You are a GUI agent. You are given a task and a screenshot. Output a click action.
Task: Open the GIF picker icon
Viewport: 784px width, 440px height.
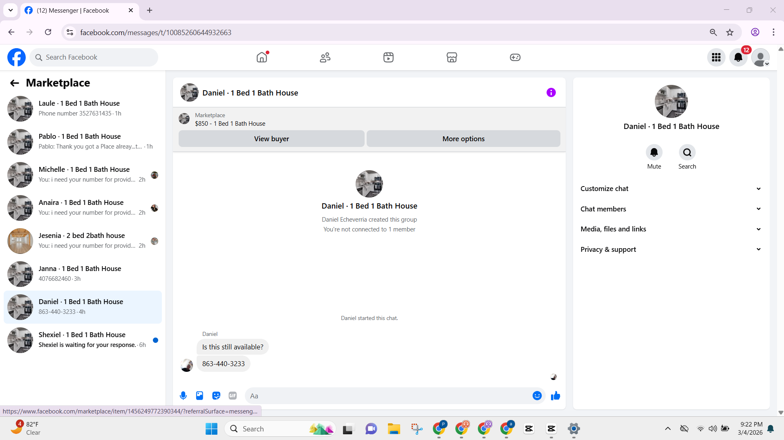coord(233,396)
